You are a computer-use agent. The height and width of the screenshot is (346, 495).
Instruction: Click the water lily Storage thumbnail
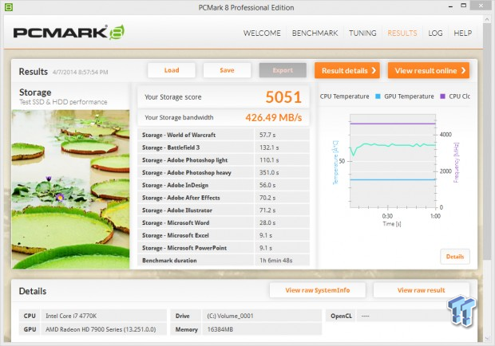pos(71,189)
